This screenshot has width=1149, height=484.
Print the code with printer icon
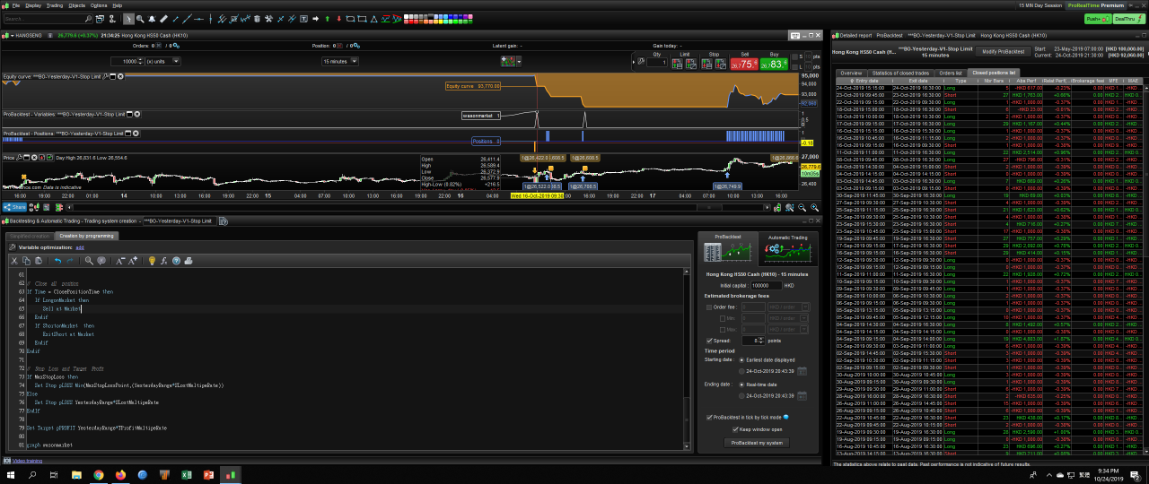(189, 261)
